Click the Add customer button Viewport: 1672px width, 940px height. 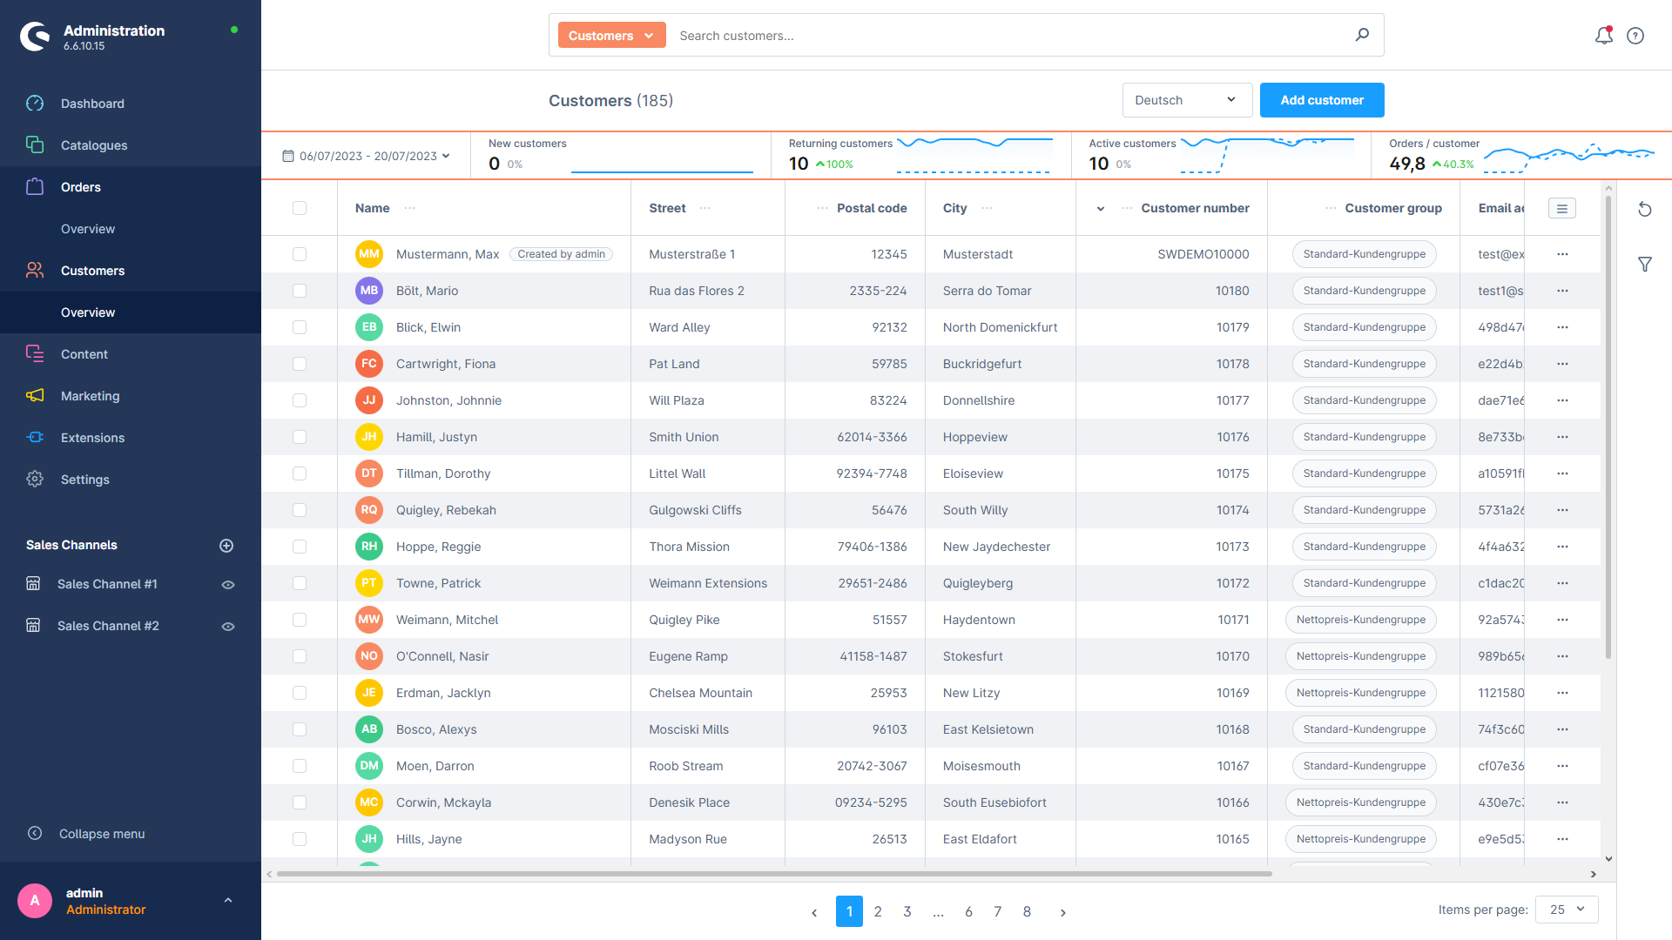click(1321, 100)
